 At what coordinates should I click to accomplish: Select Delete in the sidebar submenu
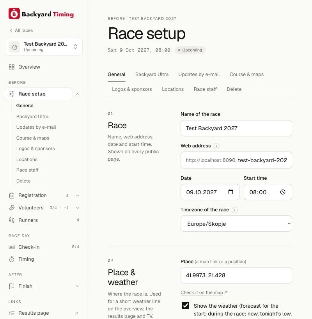coord(23,181)
